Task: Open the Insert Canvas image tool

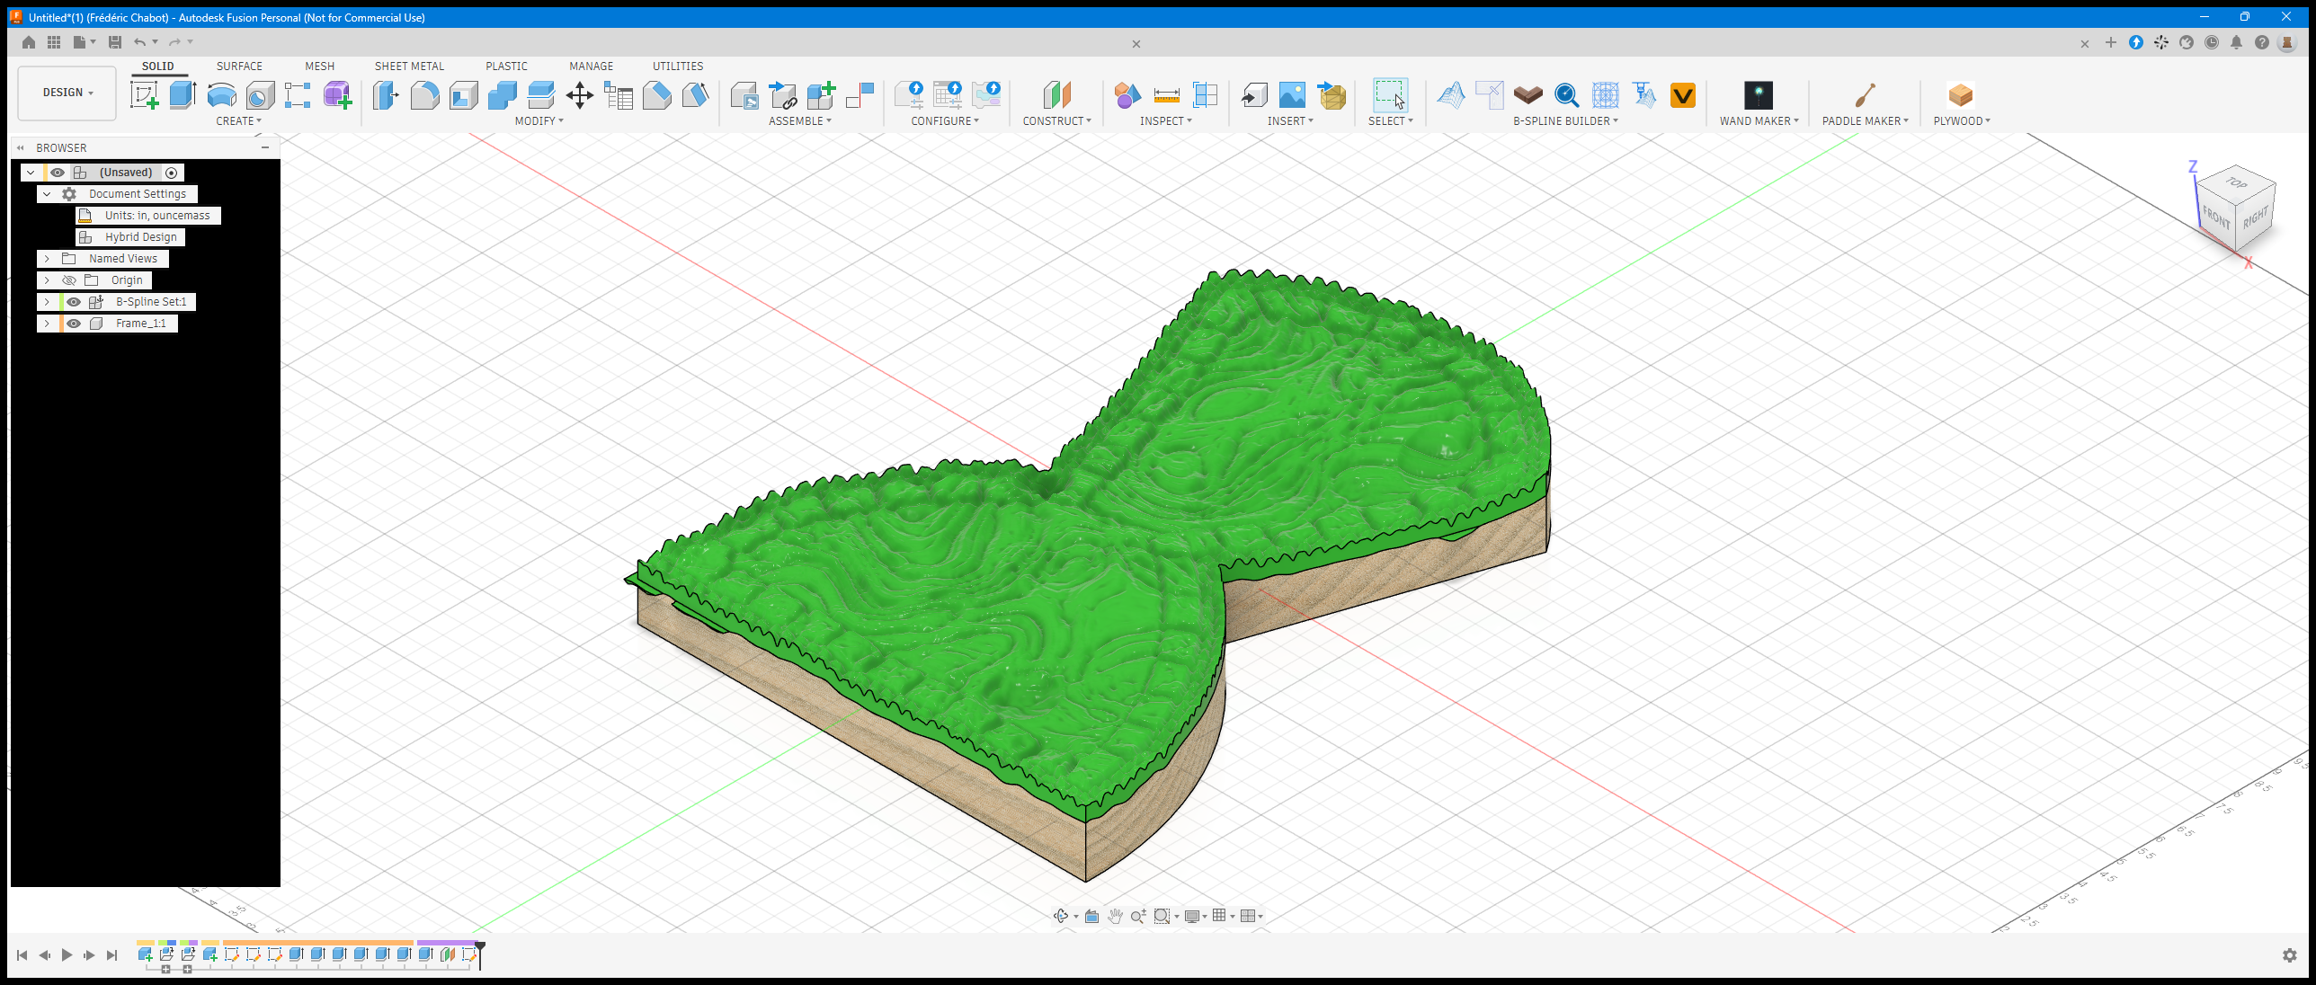Action: point(1292,95)
